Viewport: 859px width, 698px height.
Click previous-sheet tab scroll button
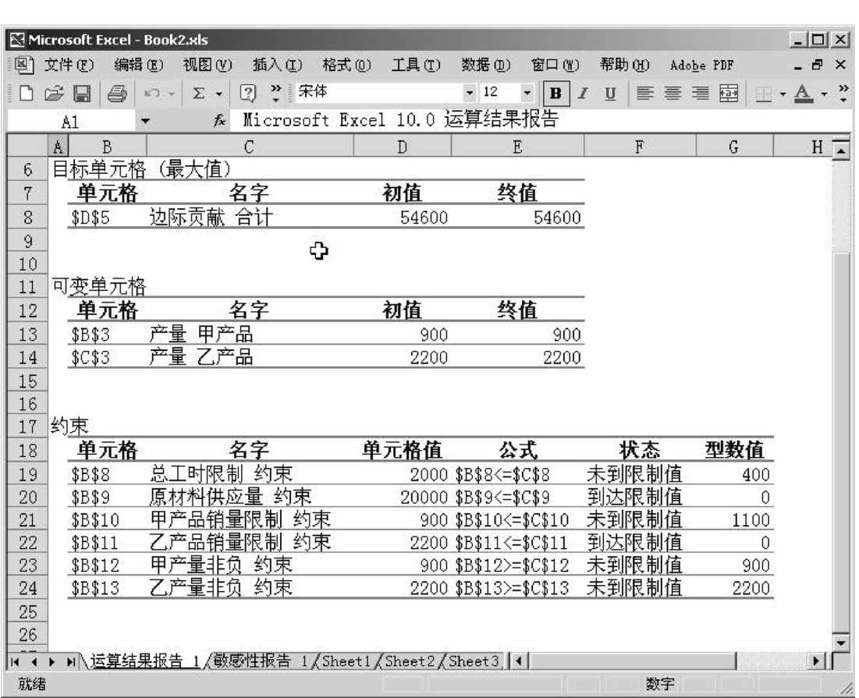[x=34, y=662]
